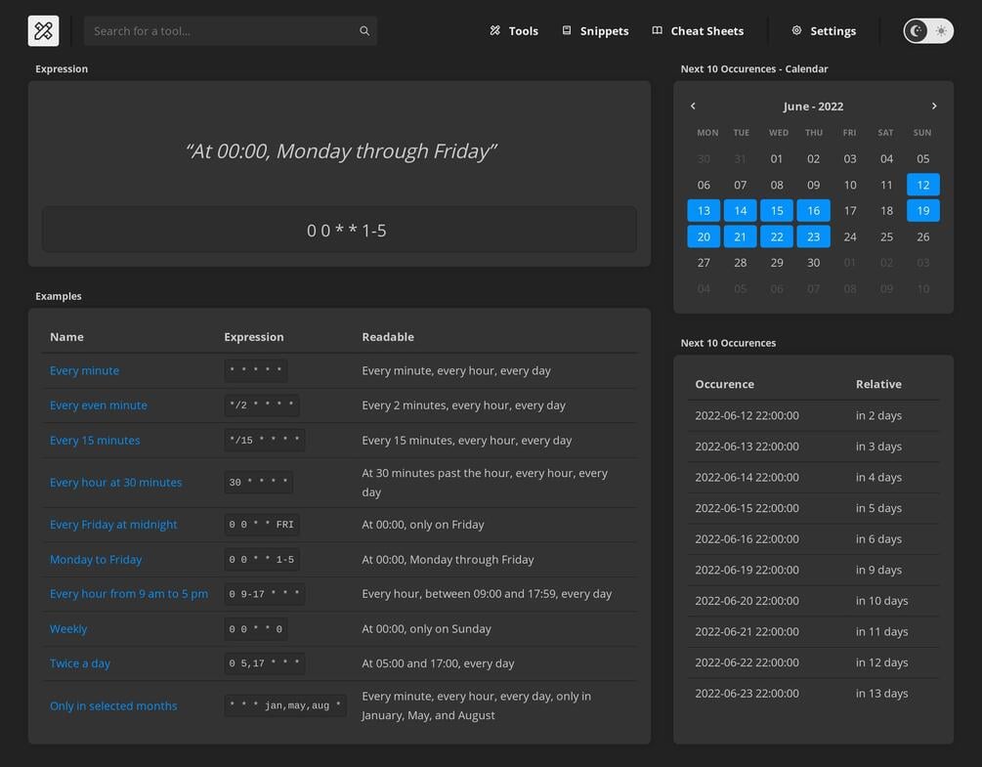Click the search magnifier icon
The height and width of the screenshot is (767, 982).
click(364, 31)
